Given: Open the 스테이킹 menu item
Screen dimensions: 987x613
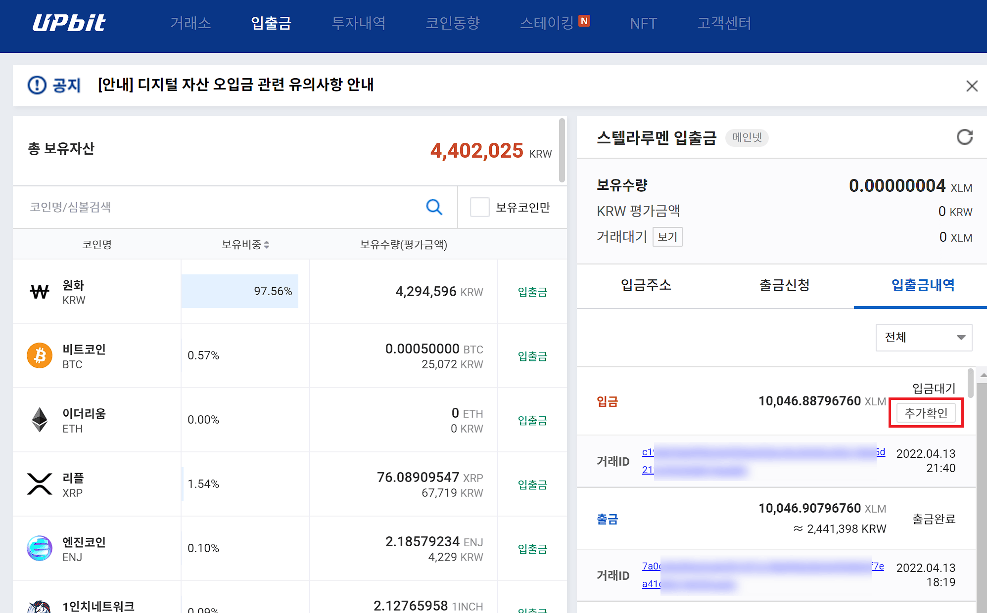Looking at the screenshot, I should click(x=547, y=23).
